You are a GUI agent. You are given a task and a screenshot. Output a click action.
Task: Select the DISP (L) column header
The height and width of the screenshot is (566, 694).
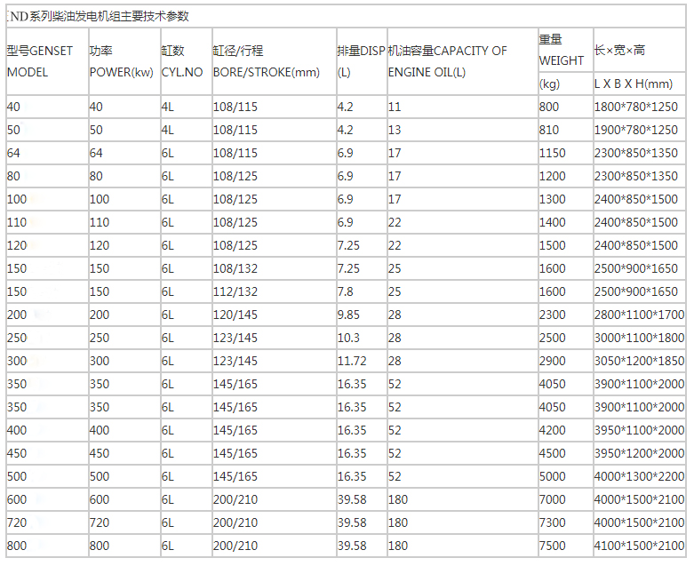(361, 61)
